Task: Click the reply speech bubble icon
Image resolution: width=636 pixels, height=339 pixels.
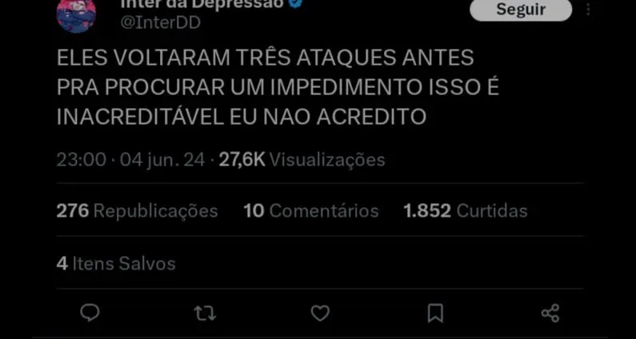Action: [90, 313]
